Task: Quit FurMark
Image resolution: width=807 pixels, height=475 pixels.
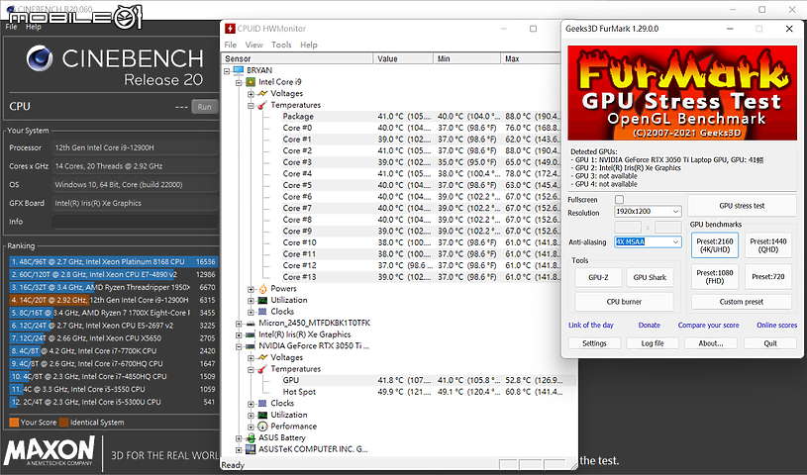Action: 770,343
